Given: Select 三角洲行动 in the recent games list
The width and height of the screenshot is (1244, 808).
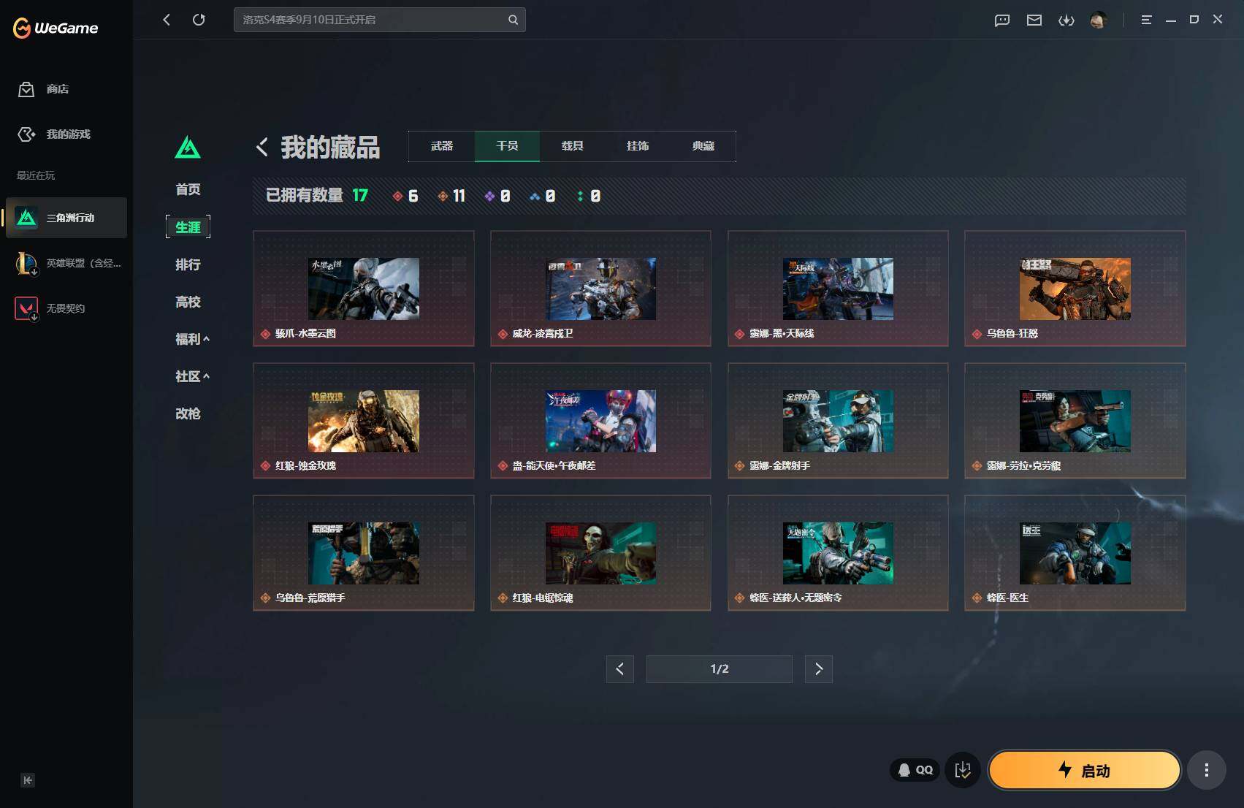Looking at the screenshot, I should 66,218.
